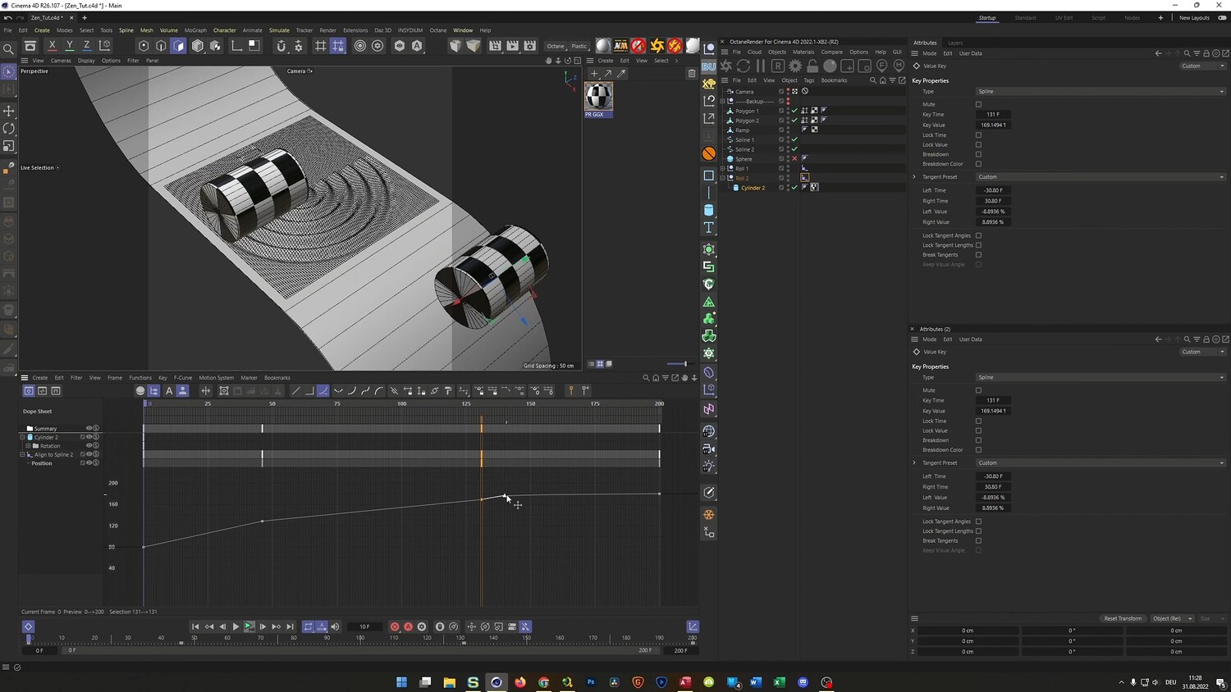Set key interpolation to Linear
1231x692 pixels.
click(296, 391)
